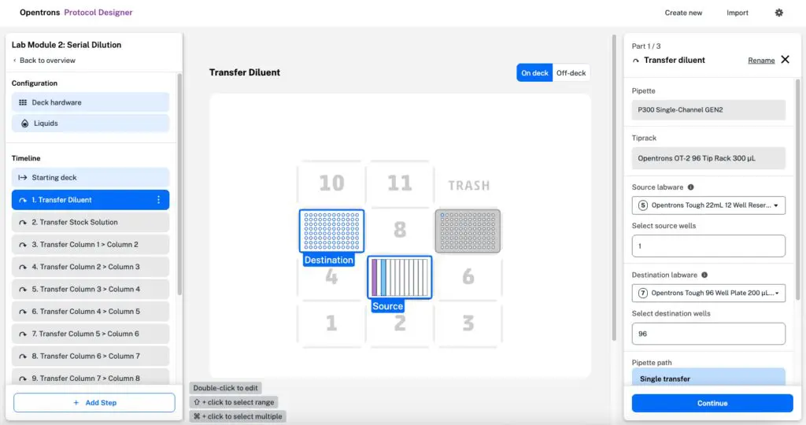Select the tip rack on the deck
Image resolution: width=806 pixels, height=425 pixels.
click(468, 231)
